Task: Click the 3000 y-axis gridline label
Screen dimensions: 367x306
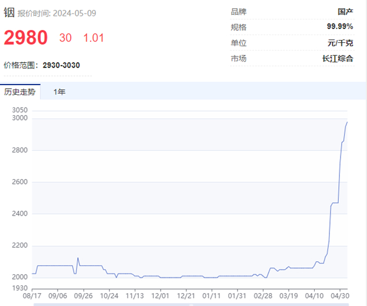Action: click(19, 118)
